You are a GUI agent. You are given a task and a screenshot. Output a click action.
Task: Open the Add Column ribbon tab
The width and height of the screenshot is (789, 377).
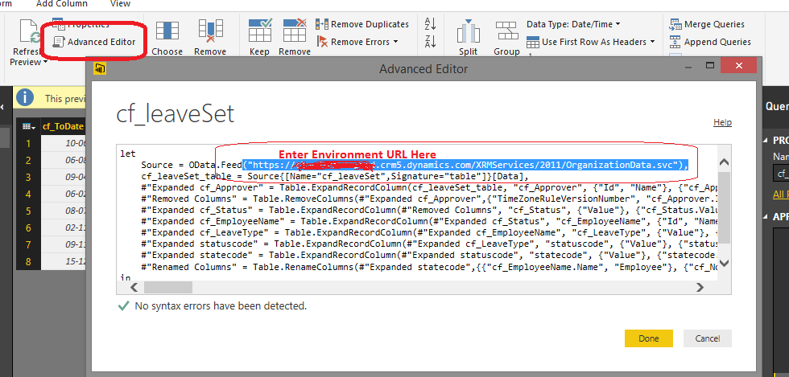coord(61,3)
